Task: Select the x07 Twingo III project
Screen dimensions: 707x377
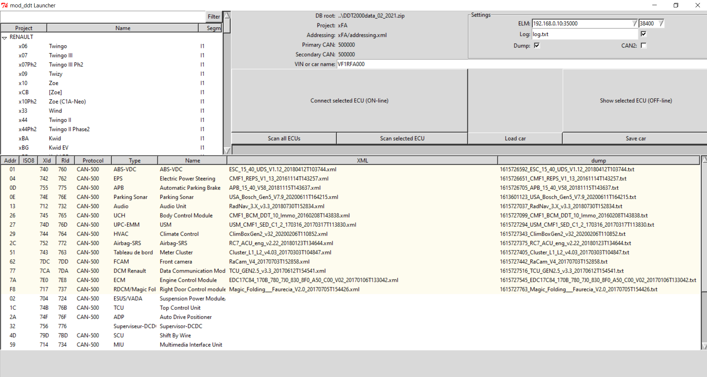Action: (112, 55)
